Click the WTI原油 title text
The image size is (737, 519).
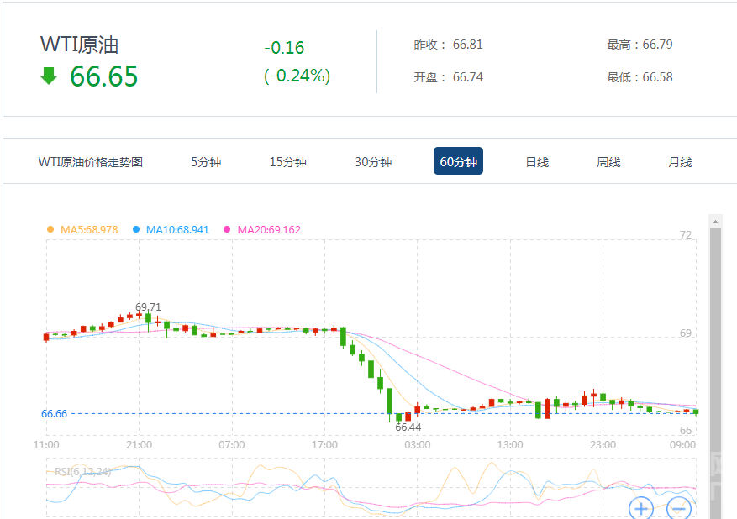[80, 45]
